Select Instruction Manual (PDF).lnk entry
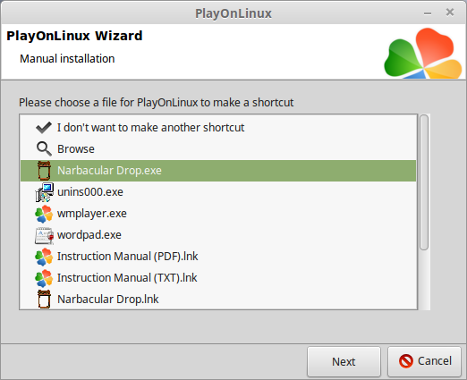The image size is (467, 380). click(x=218, y=257)
